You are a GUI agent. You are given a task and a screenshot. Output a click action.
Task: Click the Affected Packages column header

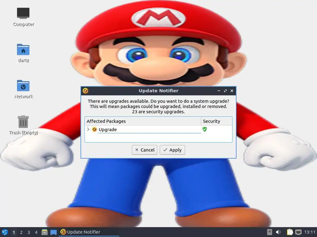[x=143, y=121]
